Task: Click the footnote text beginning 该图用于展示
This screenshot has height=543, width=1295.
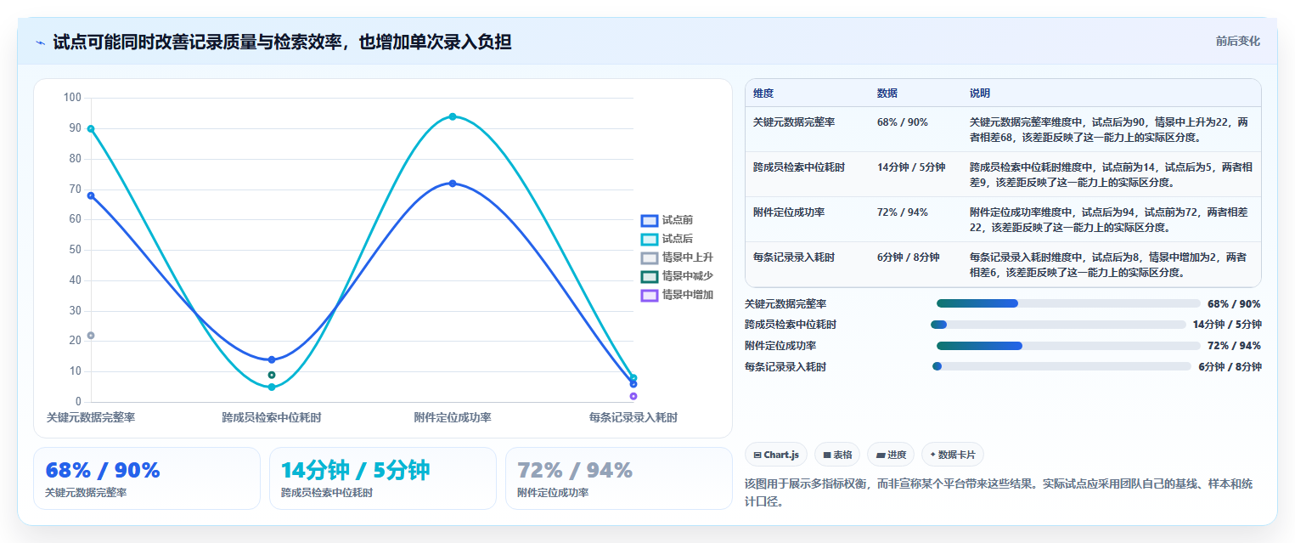Action: tap(998, 493)
